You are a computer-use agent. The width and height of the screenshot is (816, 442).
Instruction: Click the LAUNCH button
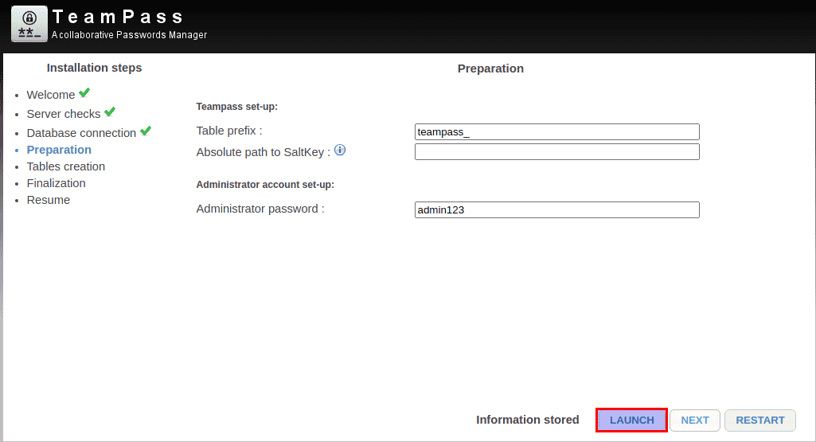pyautogui.click(x=632, y=420)
